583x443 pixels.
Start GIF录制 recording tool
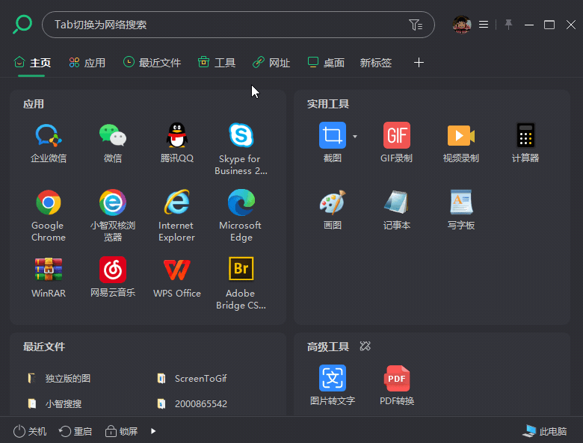(397, 143)
